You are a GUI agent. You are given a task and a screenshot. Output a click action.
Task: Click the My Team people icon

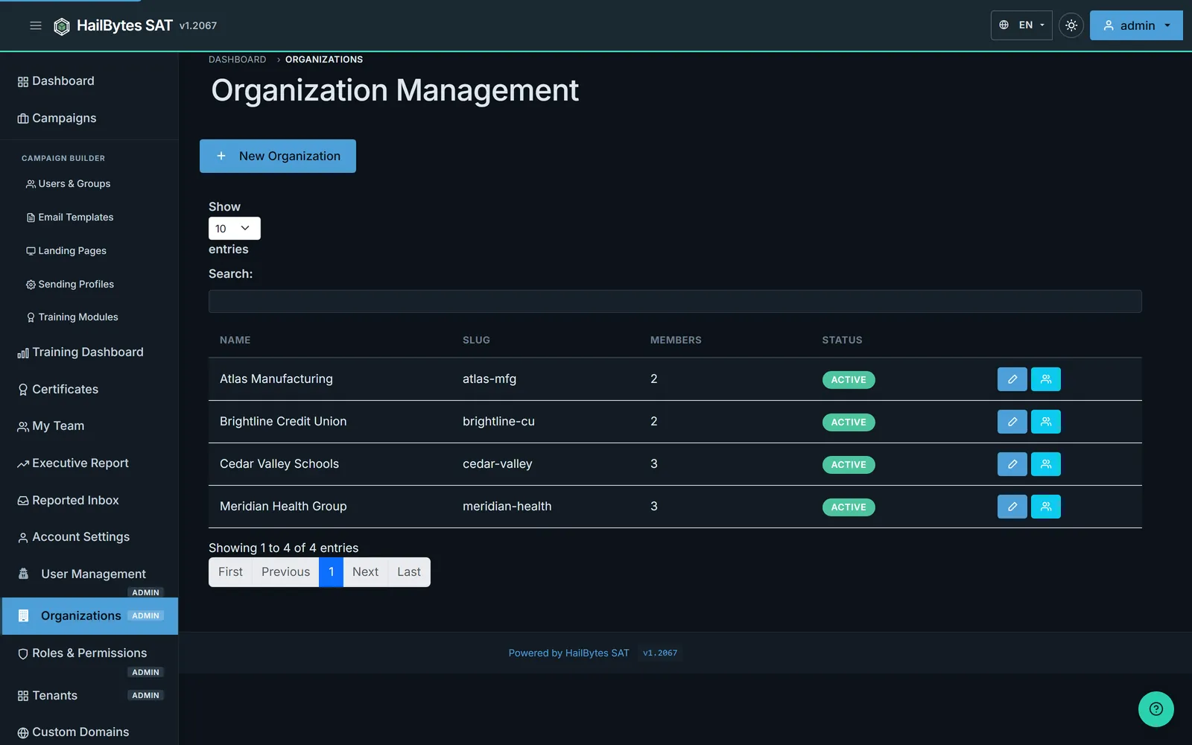pyautogui.click(x=23, y=427)
